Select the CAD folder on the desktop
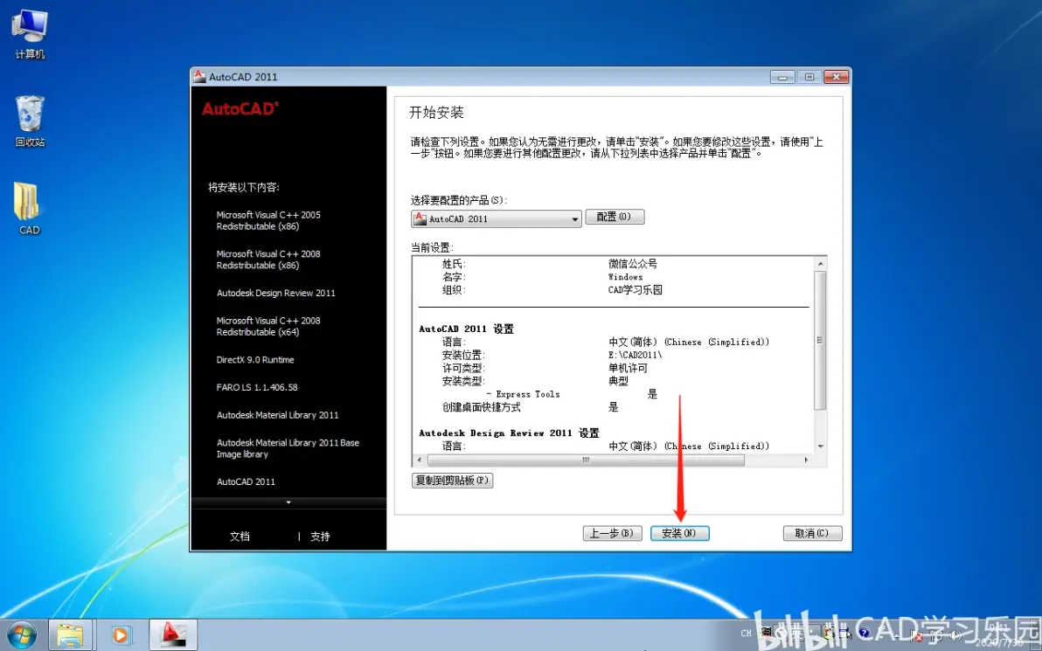 click(x=29, y=209)
